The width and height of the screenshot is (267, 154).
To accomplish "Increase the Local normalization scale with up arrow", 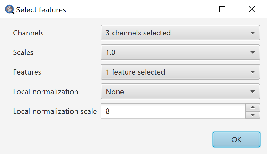I will [x=253, y=107].
